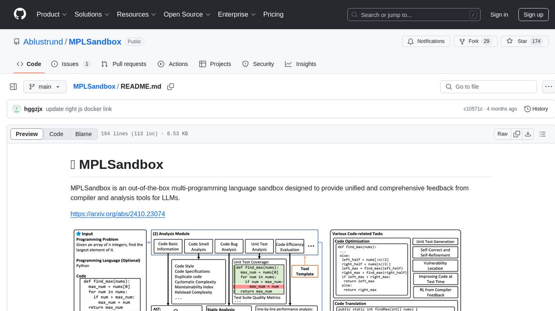Expand the Product menu
Viewport: 555px width, 311px height.
pos(52,14)
